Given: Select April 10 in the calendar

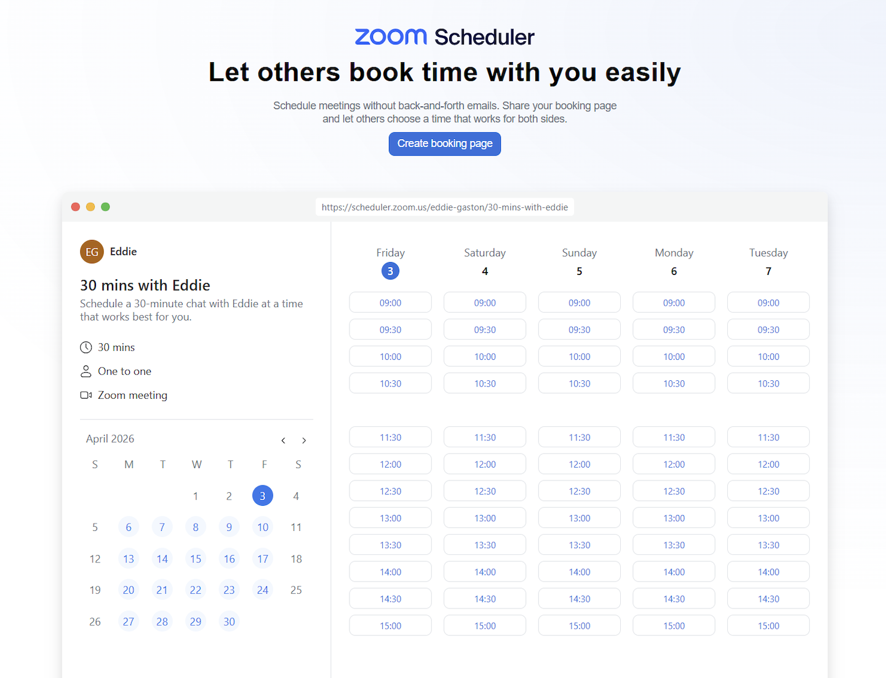Looking at the screenshot, I should point(263,527).
